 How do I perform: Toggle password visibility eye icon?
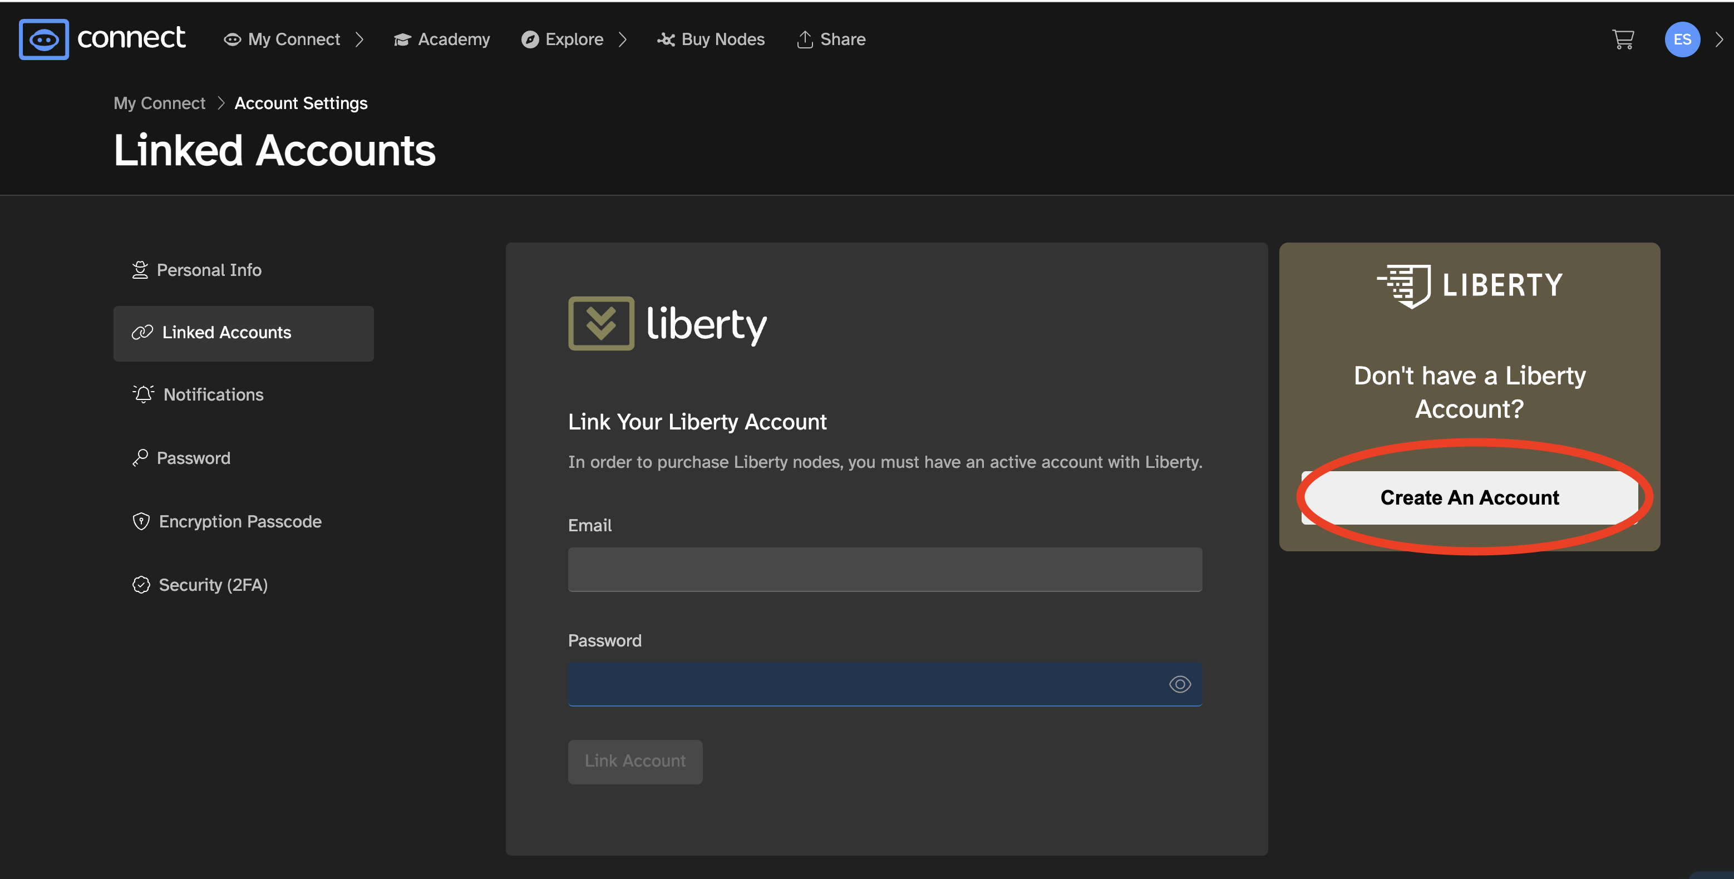click(x=1179, y=684)
